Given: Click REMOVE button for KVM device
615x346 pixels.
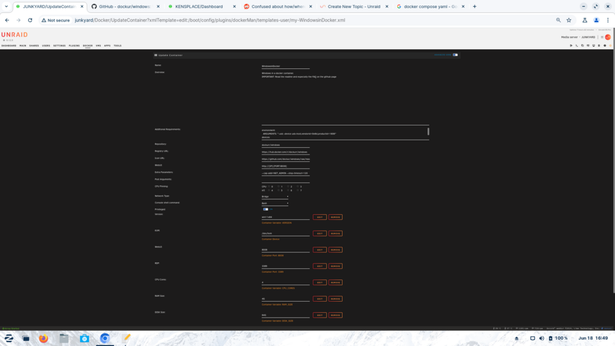Looking at the screenshot, I should point(335,233).
